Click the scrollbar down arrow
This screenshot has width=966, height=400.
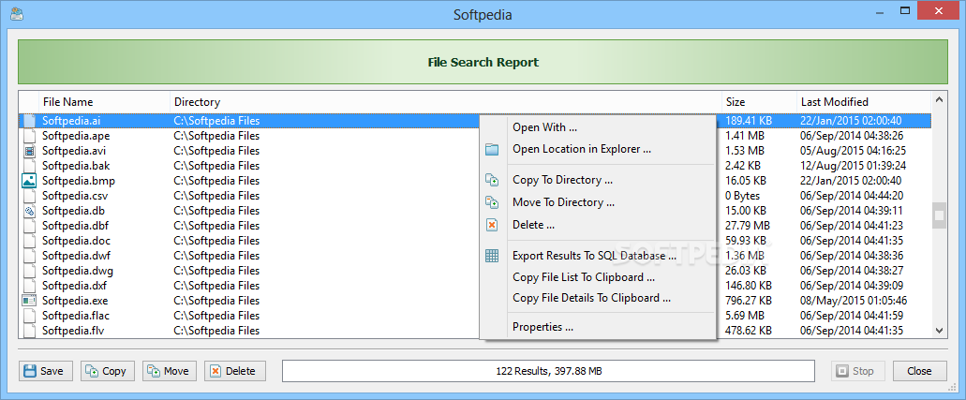[939, 331]
